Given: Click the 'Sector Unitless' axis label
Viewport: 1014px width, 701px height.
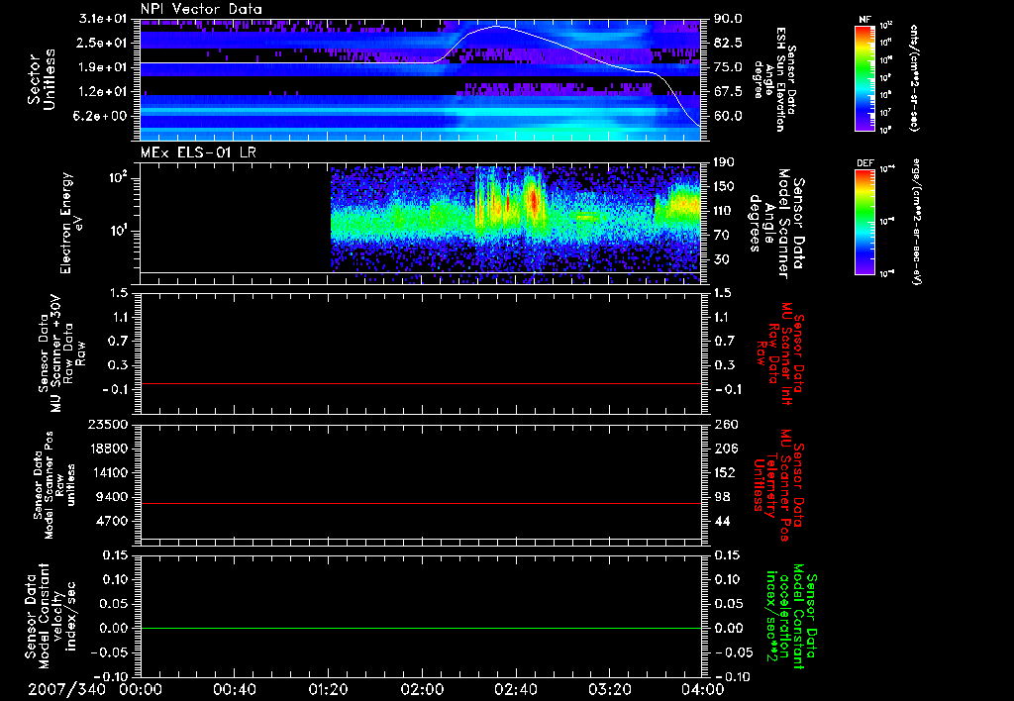Looking at the screenshot, I should tap(42, 79).
